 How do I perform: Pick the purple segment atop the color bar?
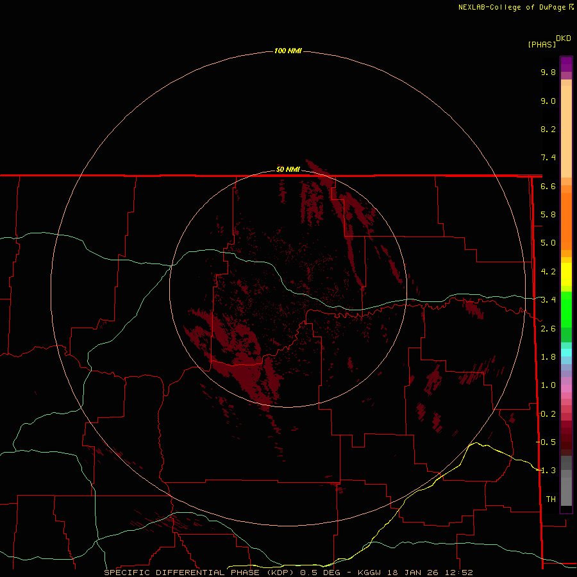[566, 64]
